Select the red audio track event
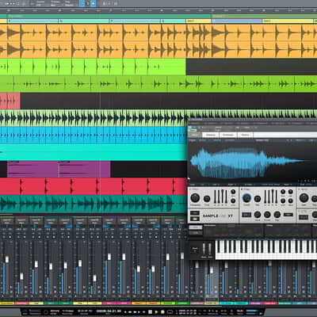This screenshot has height=317, width=317. [x=94, y=186]
